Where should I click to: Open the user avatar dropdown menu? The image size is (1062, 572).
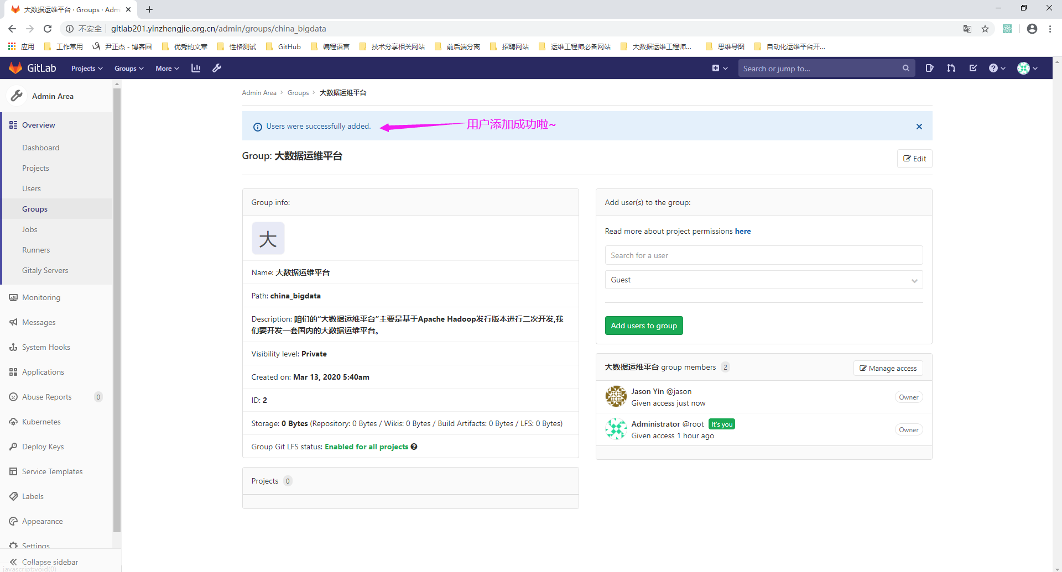(x=1027, y=68)
